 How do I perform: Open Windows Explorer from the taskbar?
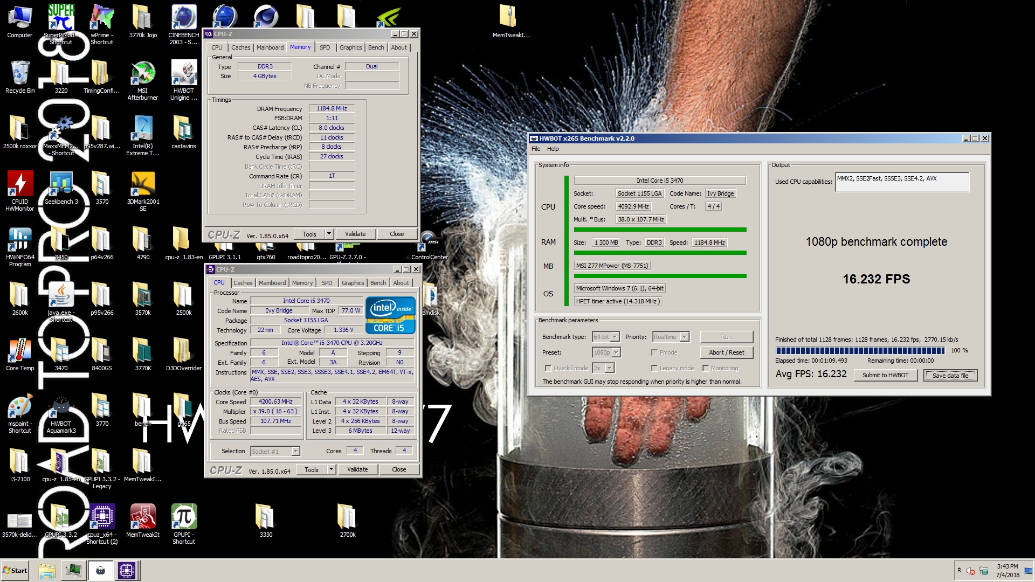click(47, 571)
